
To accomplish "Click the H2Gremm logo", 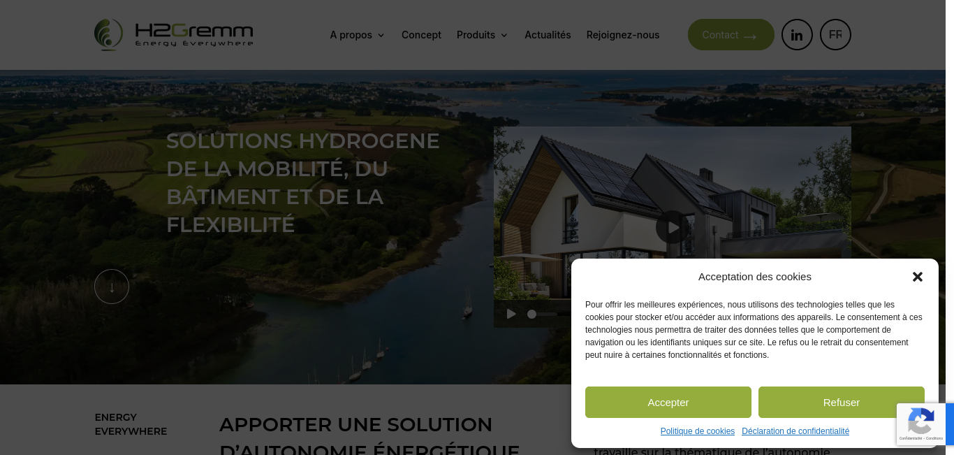I will (174, 35).
